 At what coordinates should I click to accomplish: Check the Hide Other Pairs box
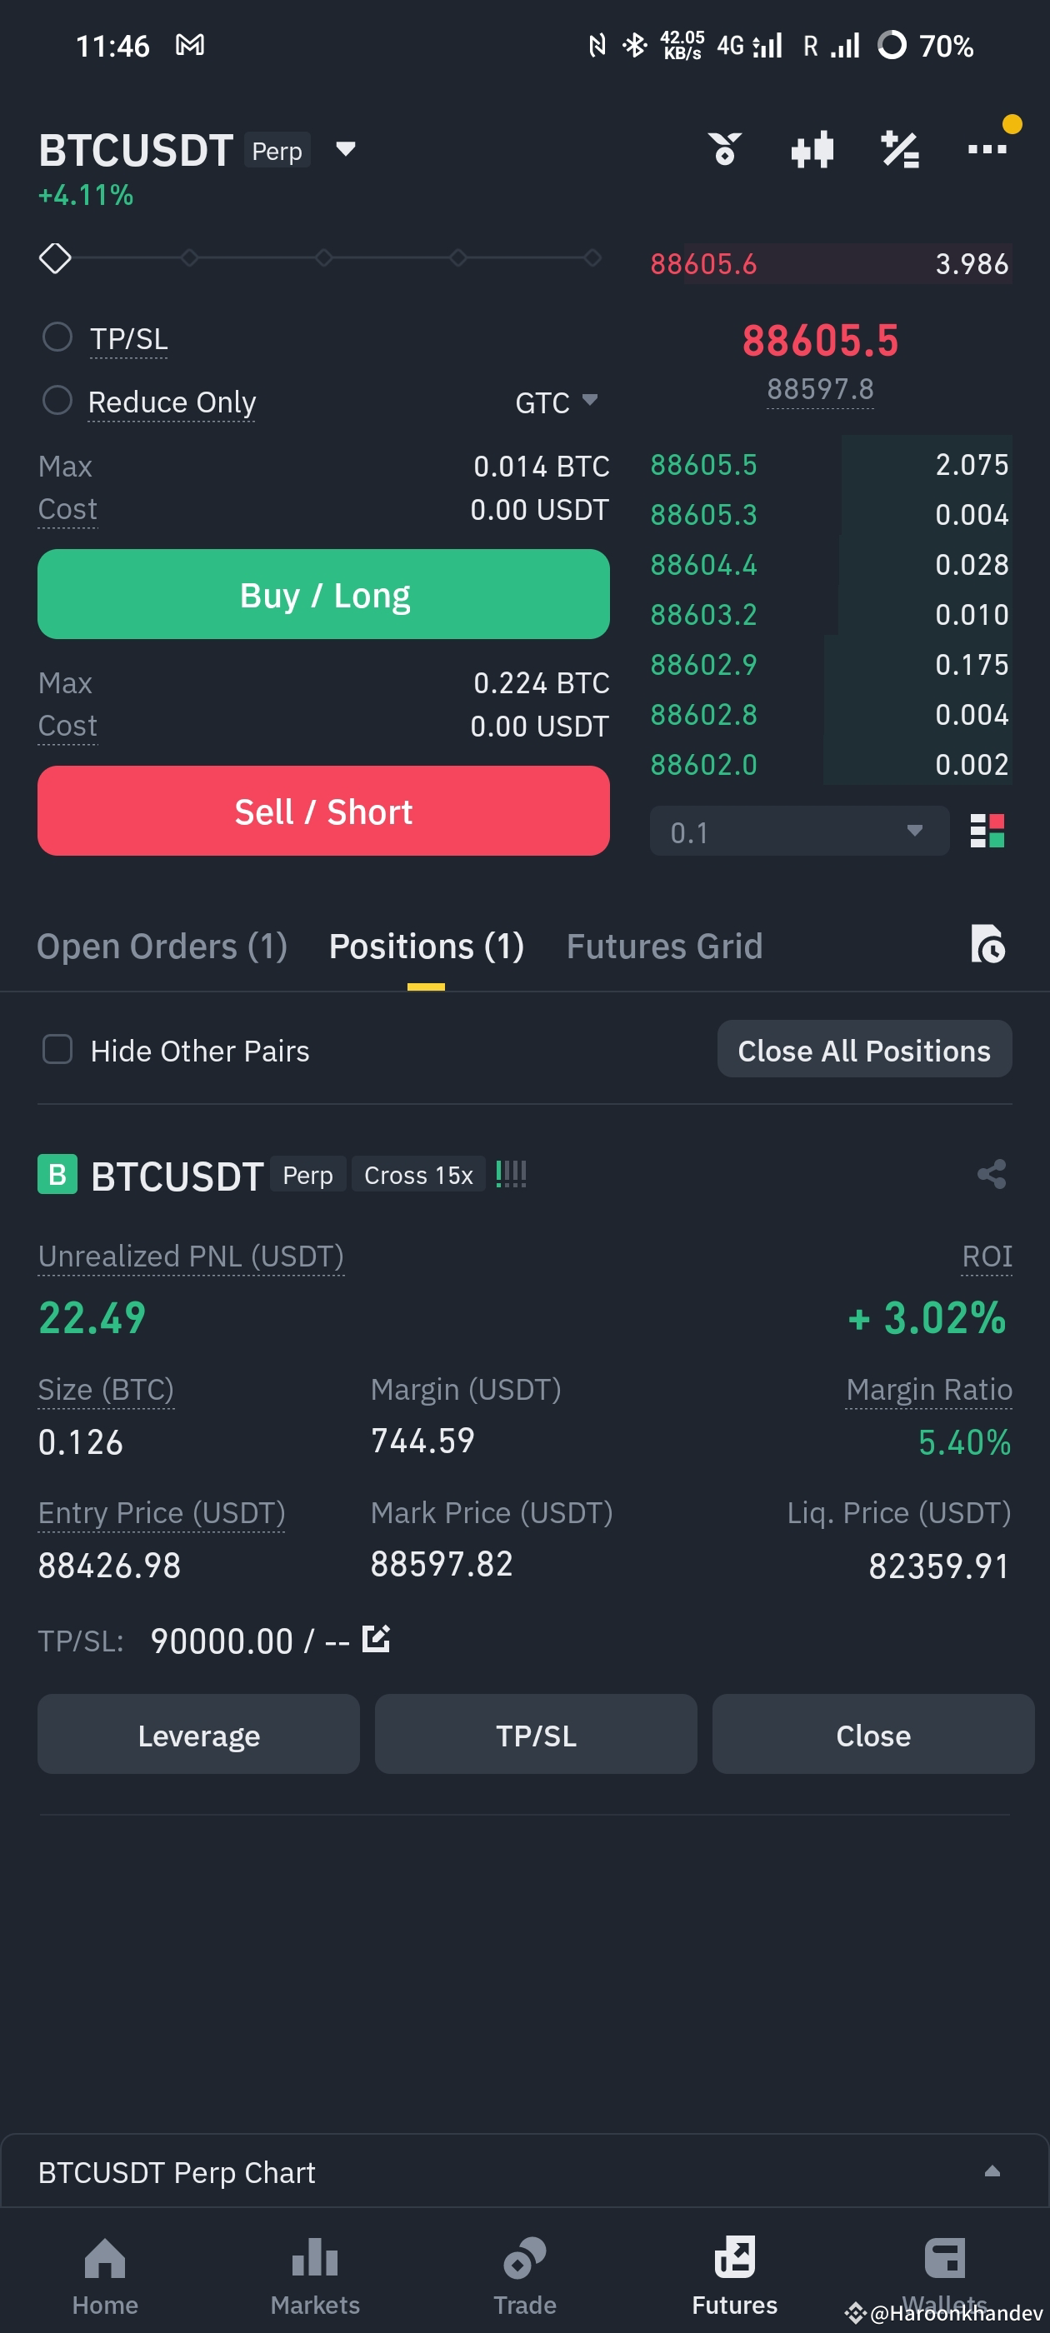point(57,1050)
